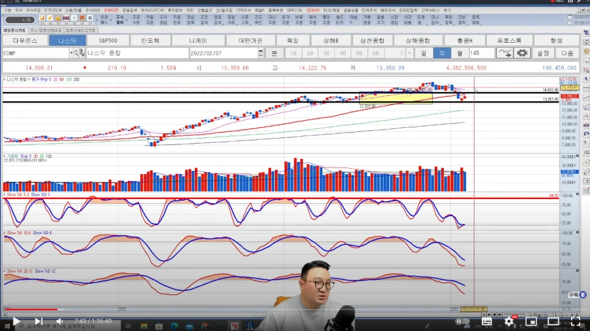The image size is (590, 331).
Task: Click the add indicator line icon
Action: tap(504, 53)
